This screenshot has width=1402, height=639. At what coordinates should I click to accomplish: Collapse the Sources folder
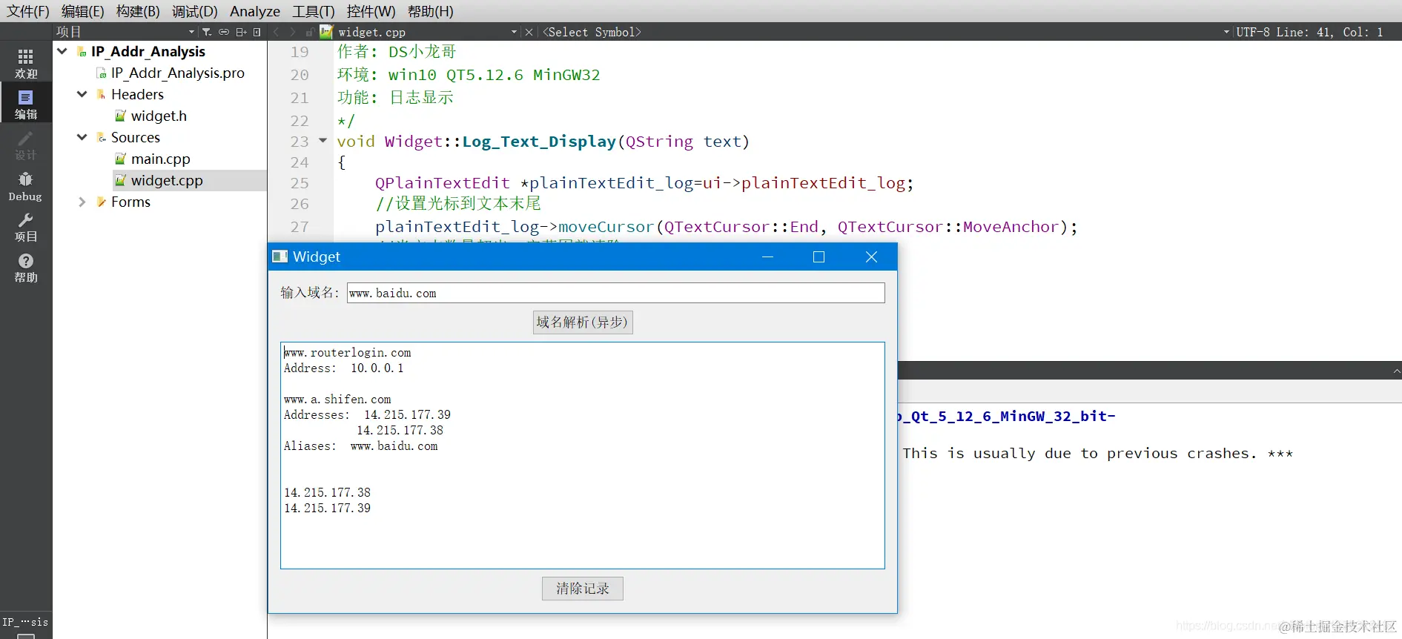click(x=82, y=137)
